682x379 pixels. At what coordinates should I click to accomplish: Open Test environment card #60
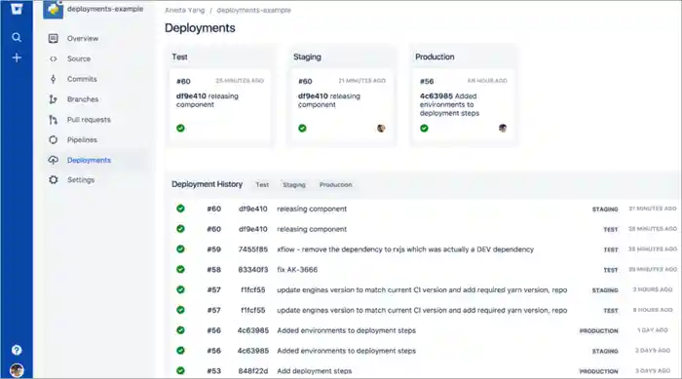click(x=219, y=106)
